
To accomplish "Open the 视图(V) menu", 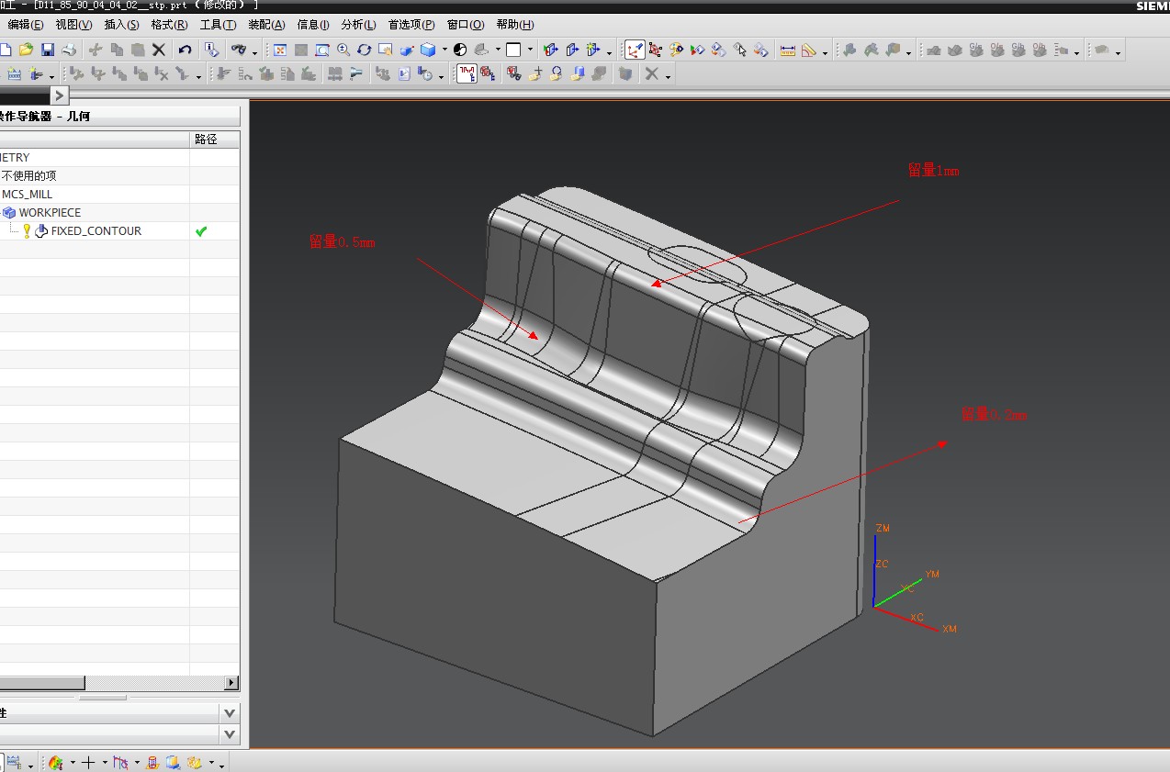I will click(x=73, y=25).
